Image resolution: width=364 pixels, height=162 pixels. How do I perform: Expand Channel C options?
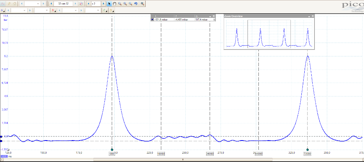click(x=105, y=11)
